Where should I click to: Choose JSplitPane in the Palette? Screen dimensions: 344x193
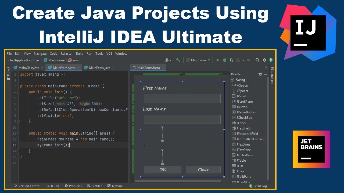point(241,177)
